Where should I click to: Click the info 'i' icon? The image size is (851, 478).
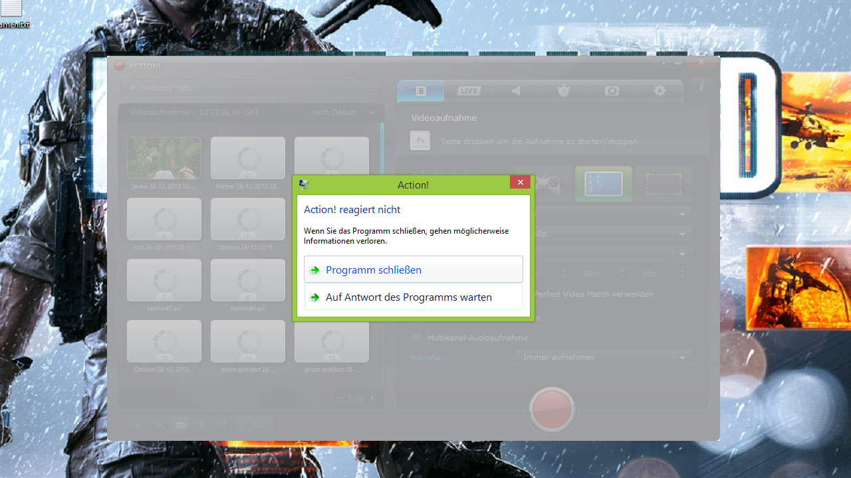[701, 84]
